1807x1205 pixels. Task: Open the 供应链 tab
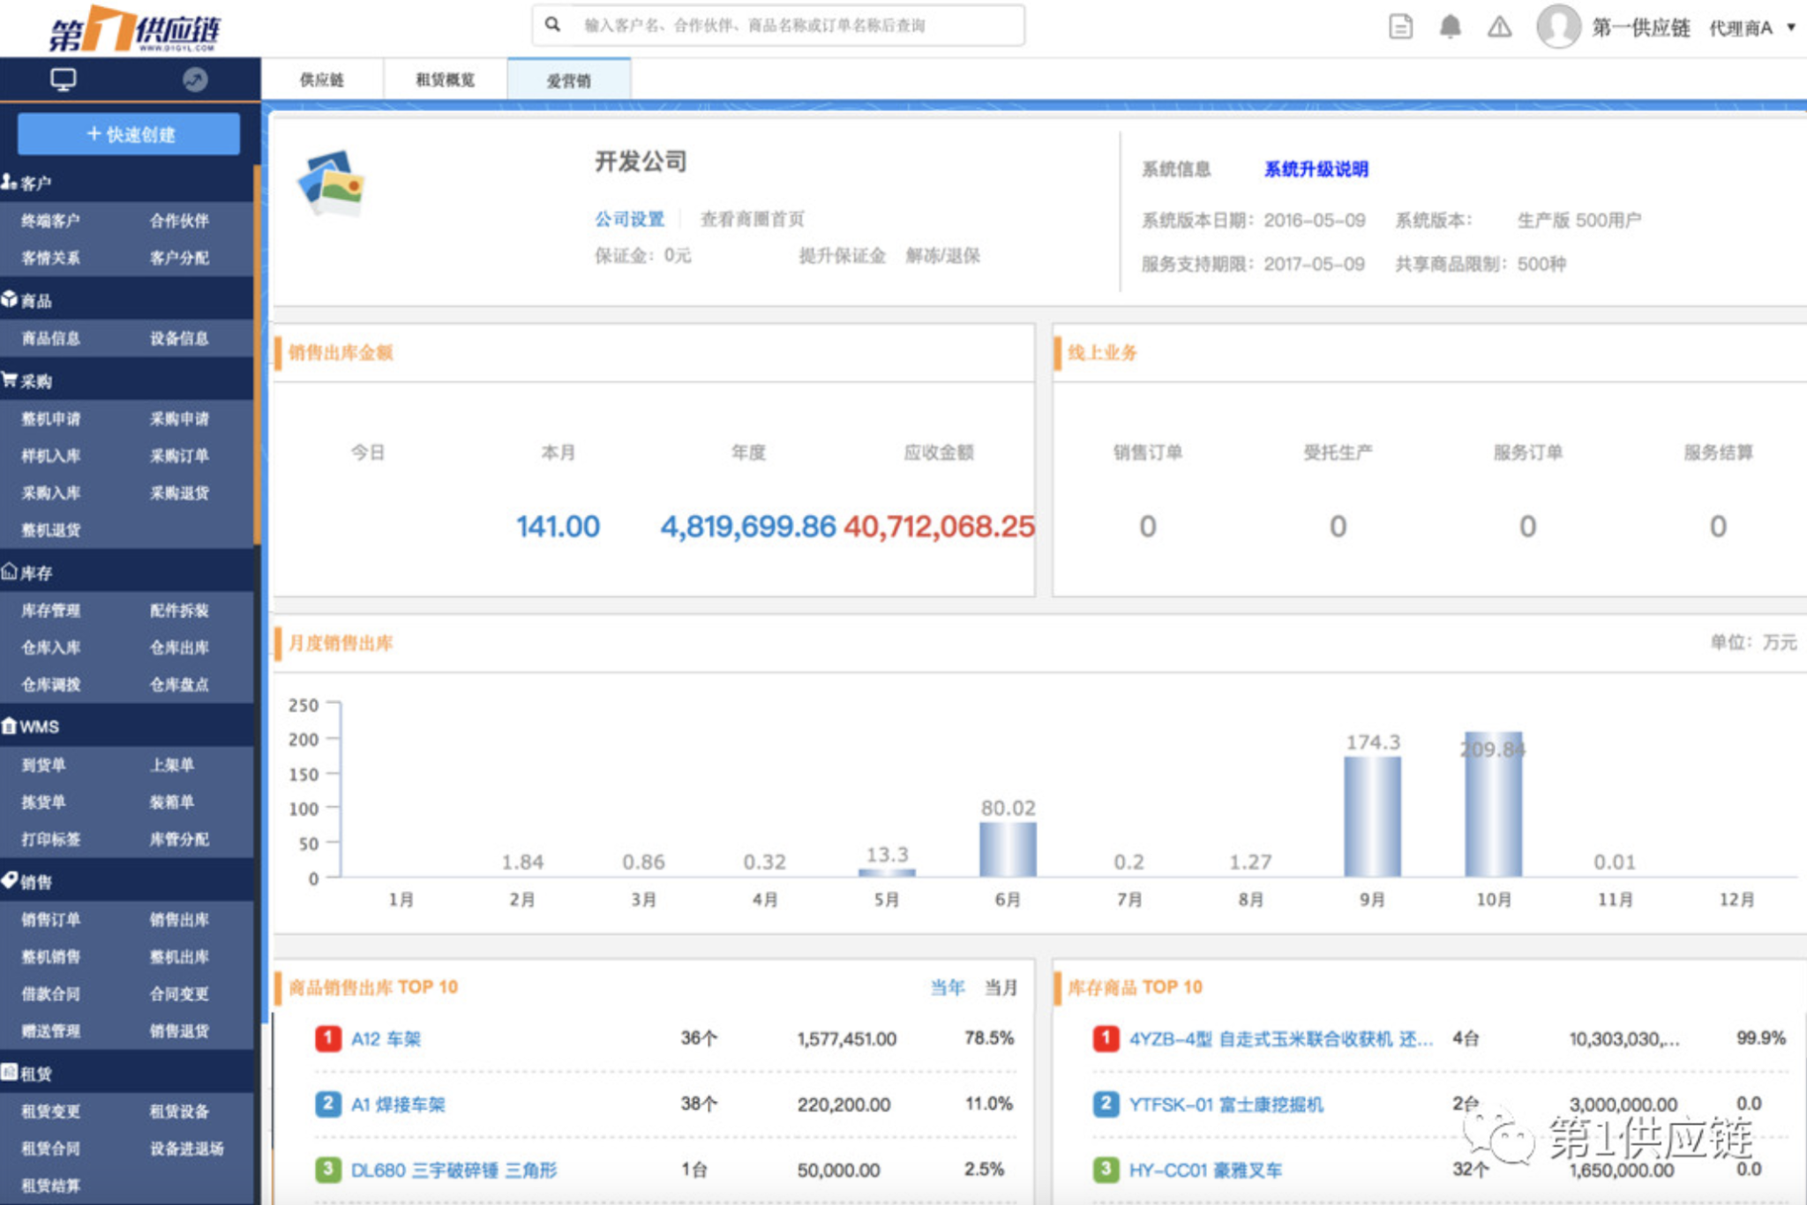click(x=322, y=80)
